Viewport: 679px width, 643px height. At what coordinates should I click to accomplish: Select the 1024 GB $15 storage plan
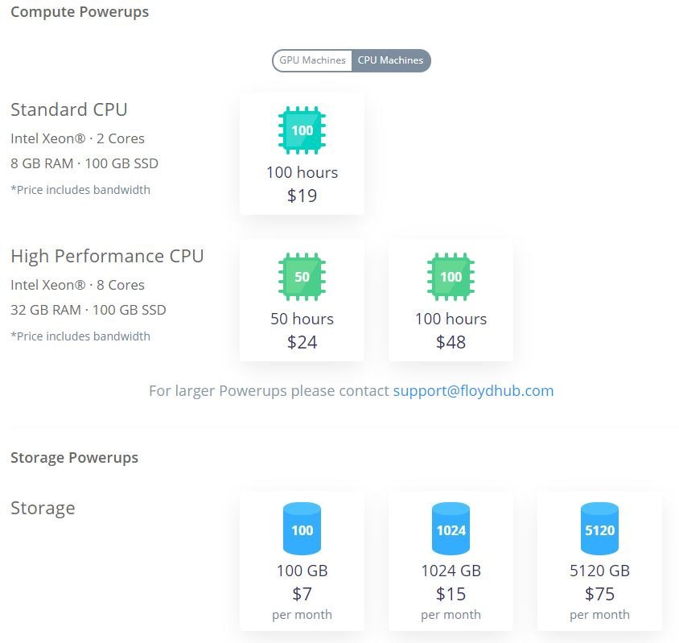tap(451, 561)
